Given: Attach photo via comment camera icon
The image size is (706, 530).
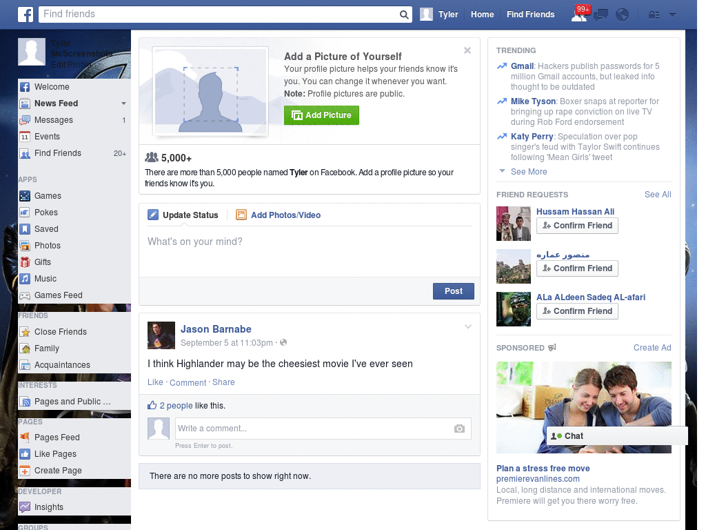Looking at the screenshot, I should (x=459, y=429).
